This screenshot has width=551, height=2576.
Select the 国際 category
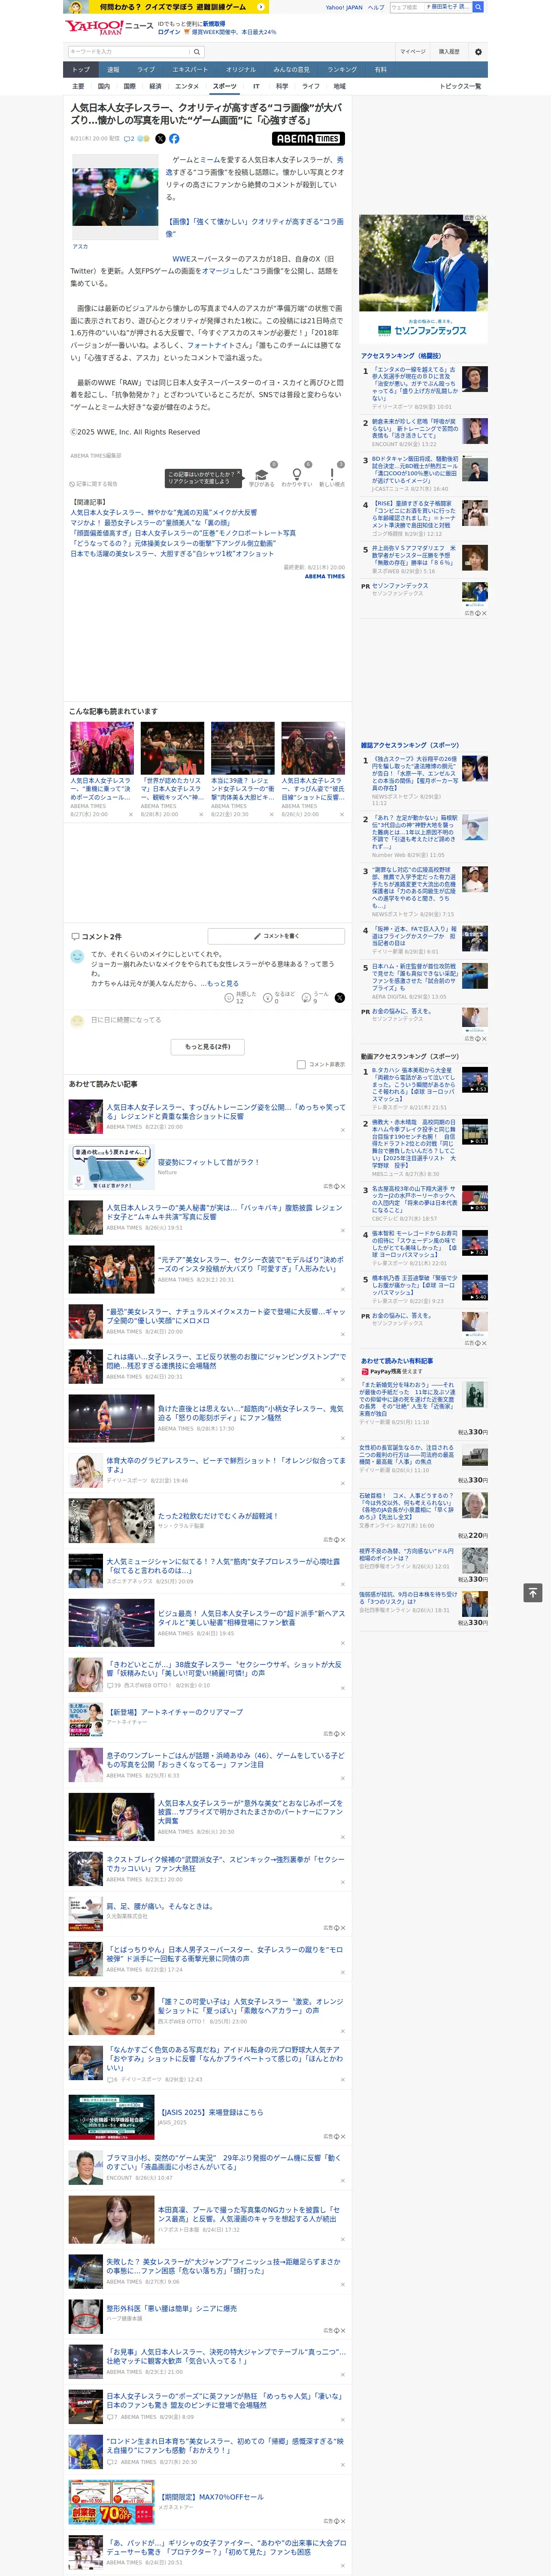[x=129, y=87]
